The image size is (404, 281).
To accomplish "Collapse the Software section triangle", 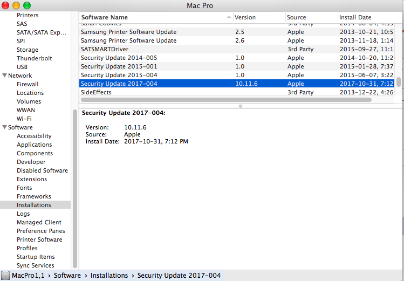I will 4,127.
